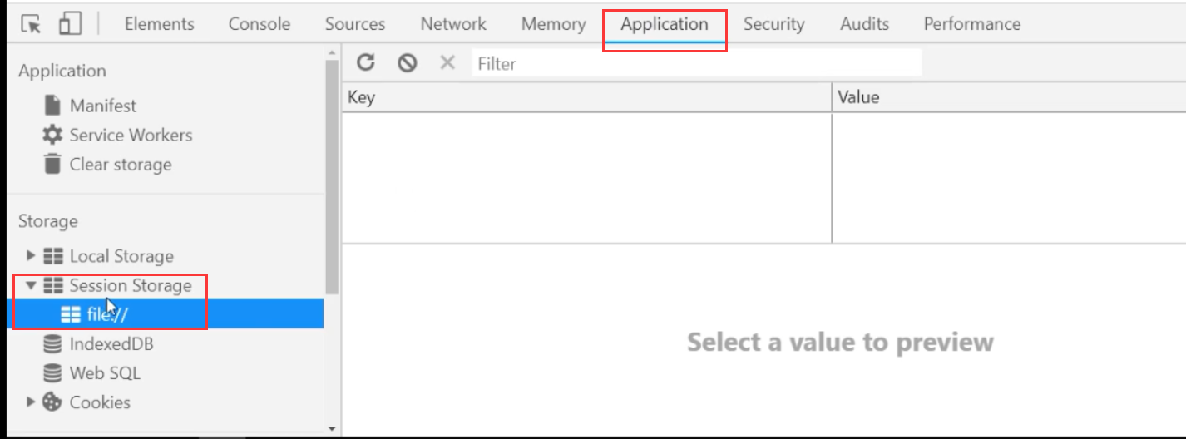Open the IndexedDB database item
The image size is (1186, 439).
(111, 343)
